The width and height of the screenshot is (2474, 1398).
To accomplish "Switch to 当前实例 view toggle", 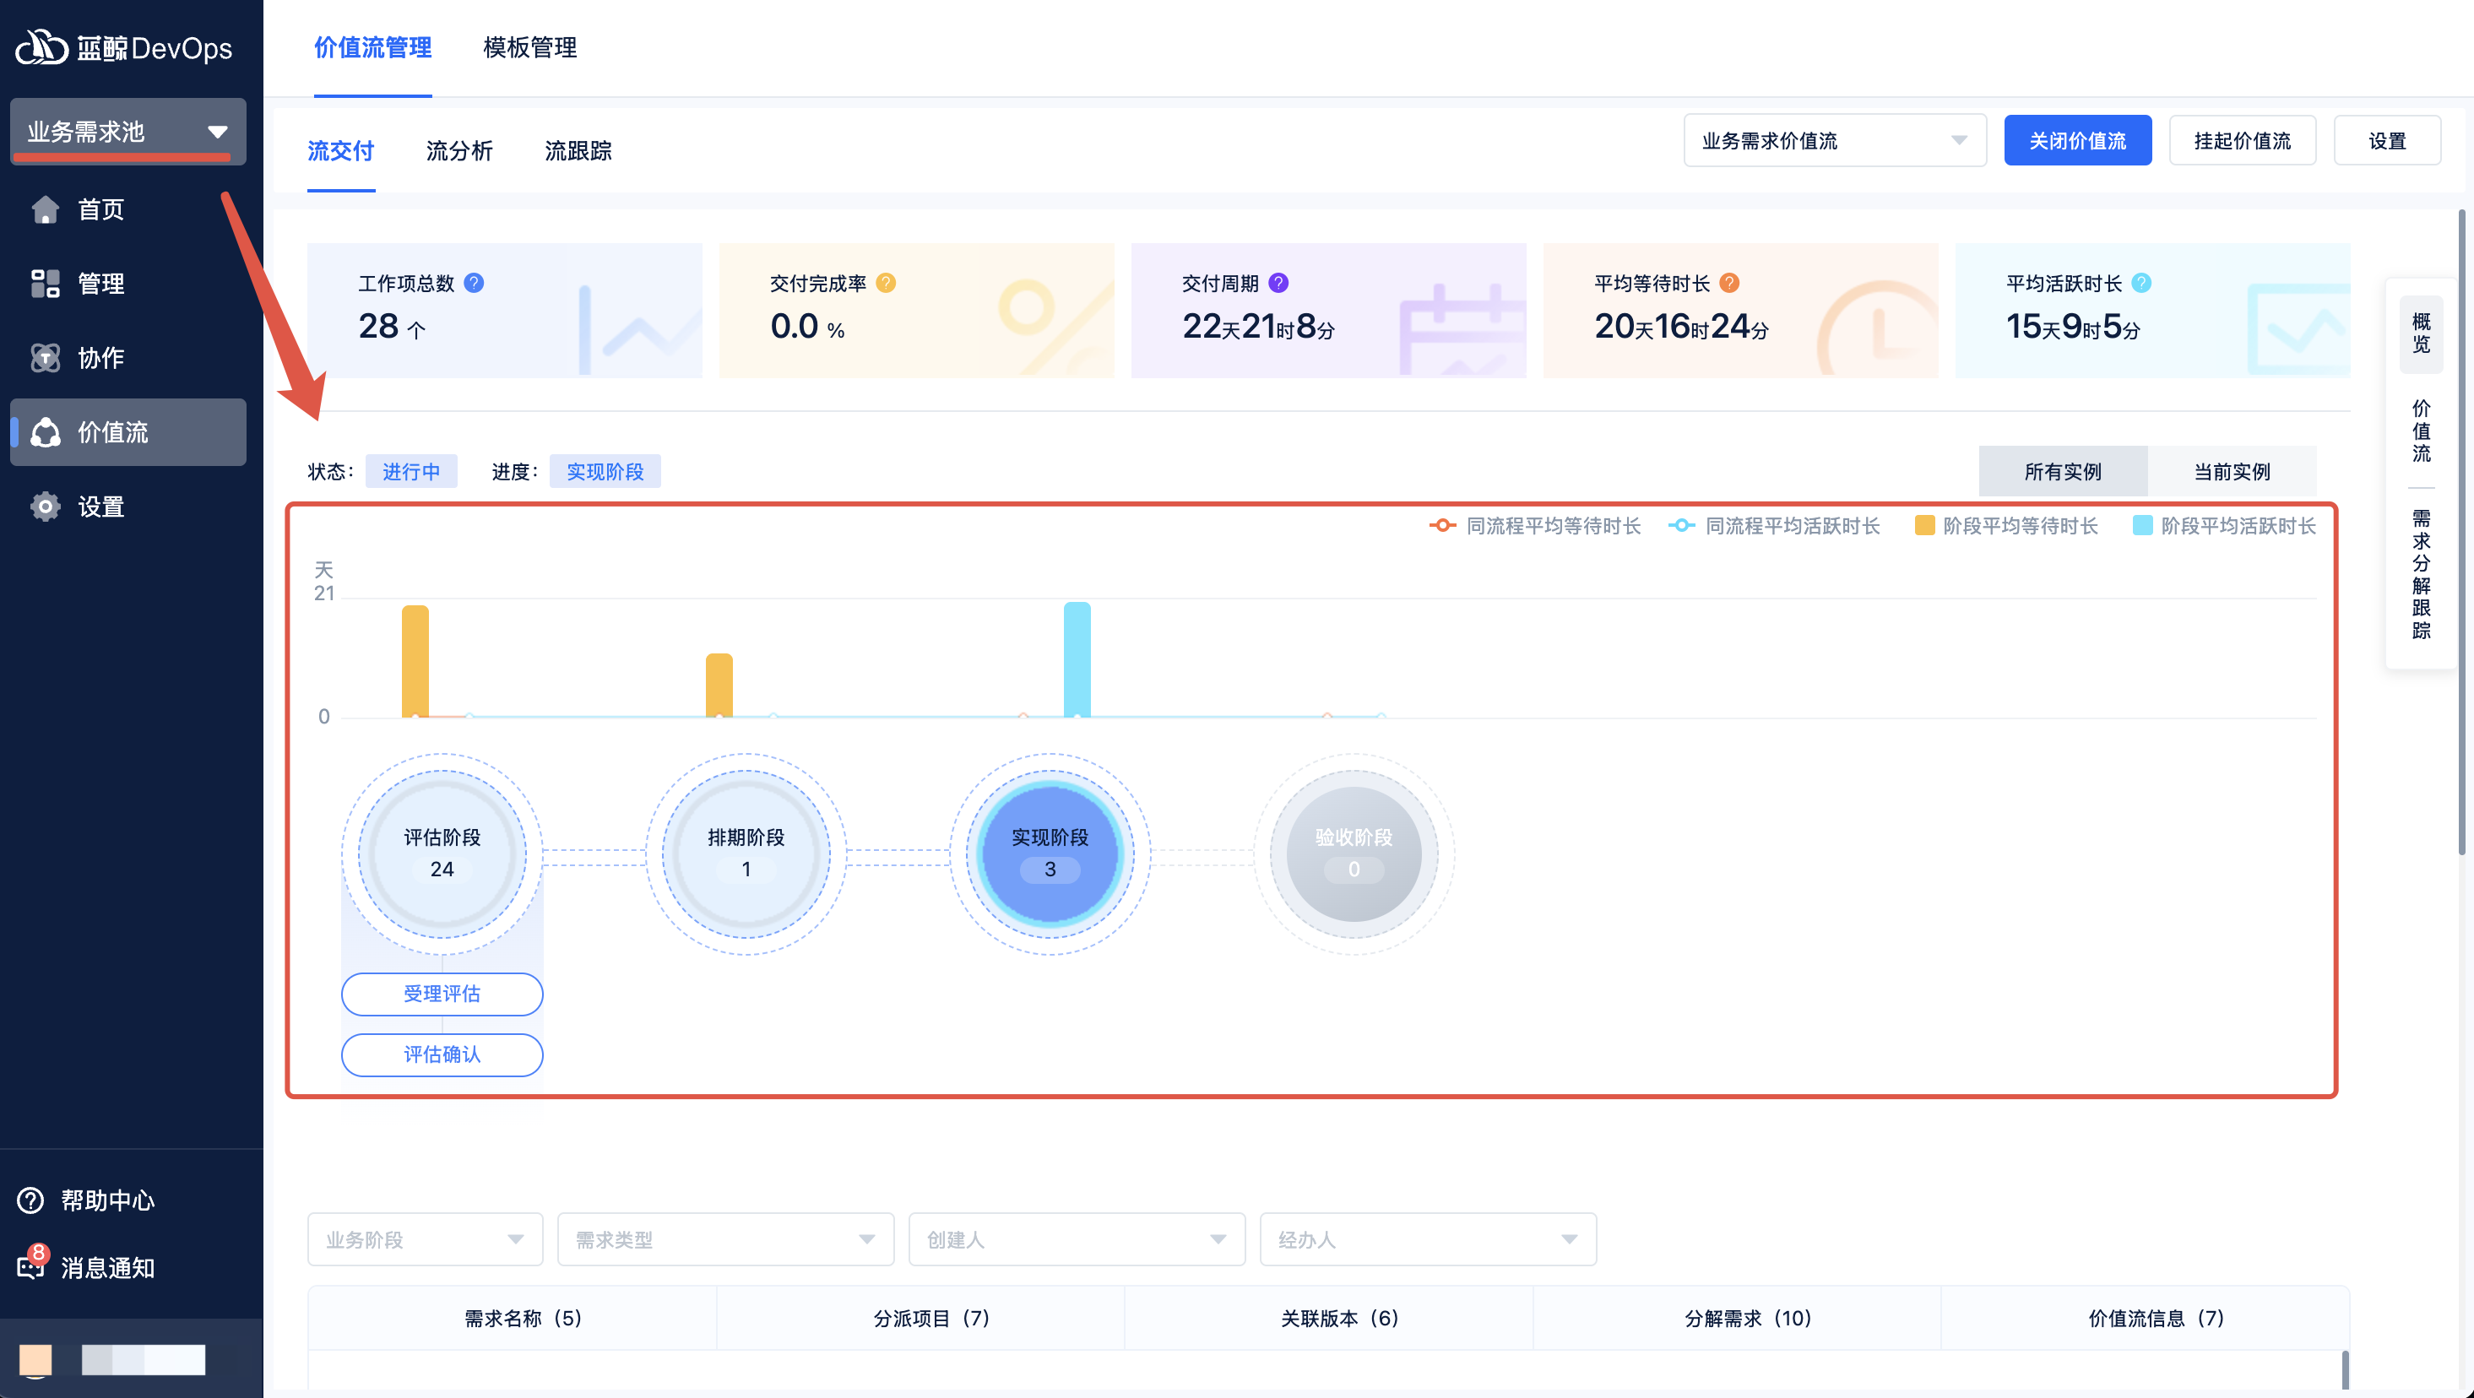I will tap(2232, 471).
